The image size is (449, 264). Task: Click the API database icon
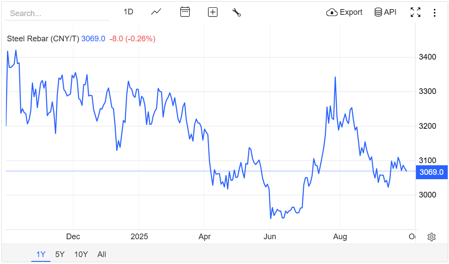pos(378,12)
